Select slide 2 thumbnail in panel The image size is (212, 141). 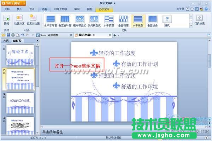tap(20, 79)
